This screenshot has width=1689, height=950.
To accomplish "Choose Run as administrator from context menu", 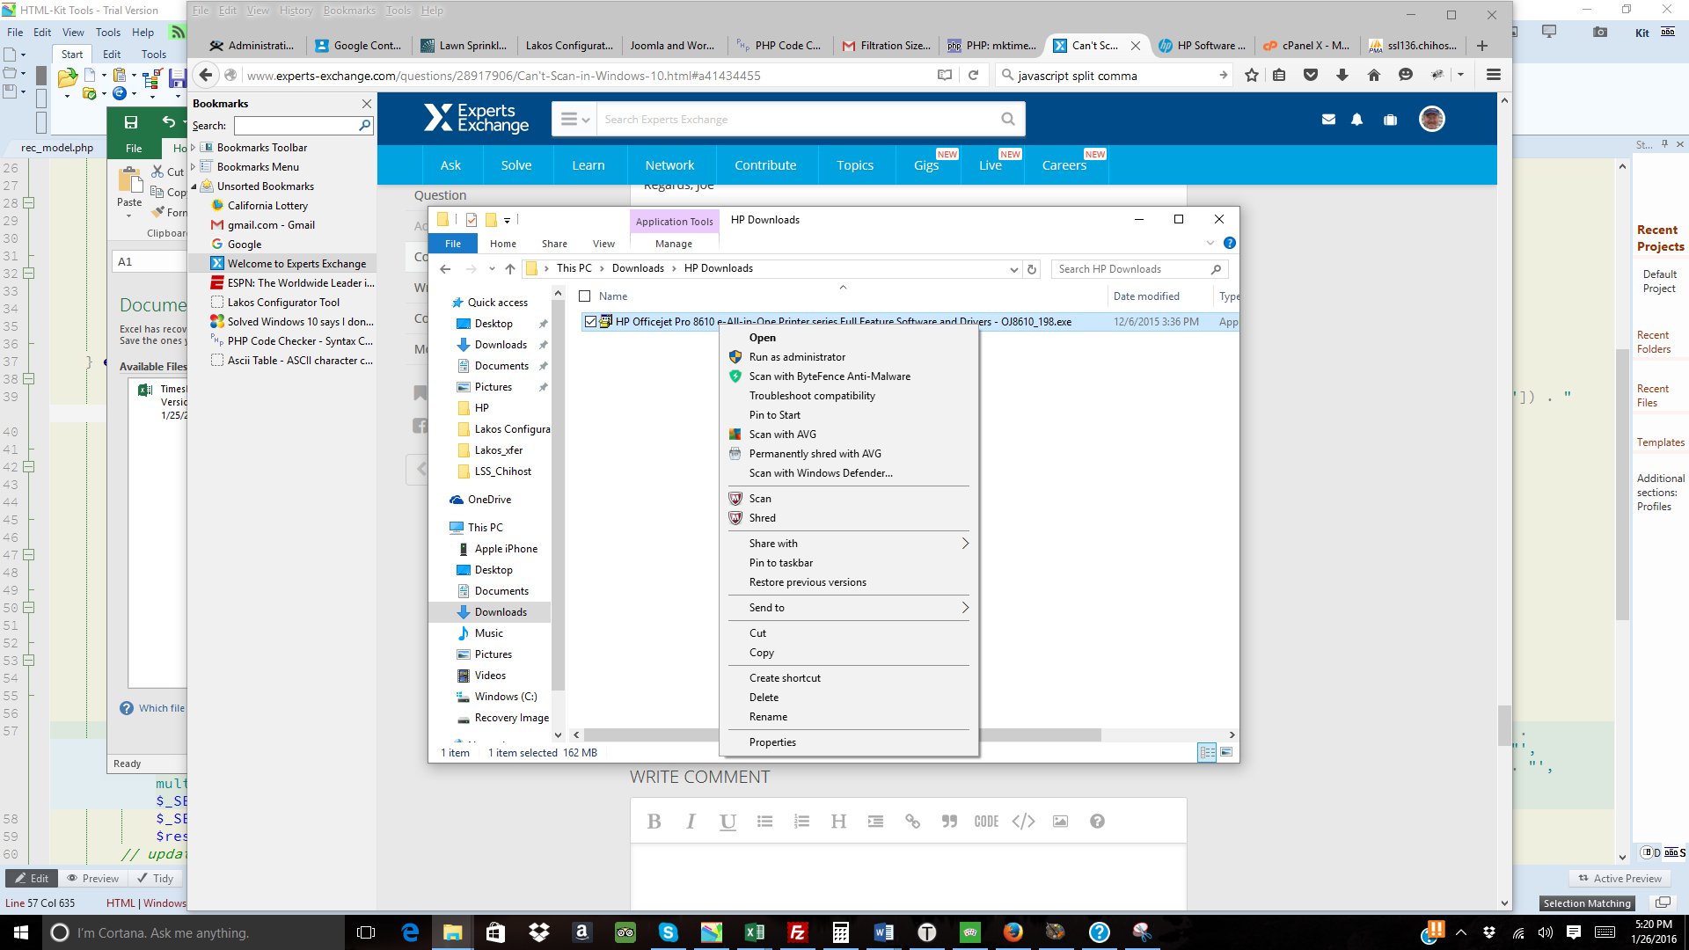I will coord(796,357).
